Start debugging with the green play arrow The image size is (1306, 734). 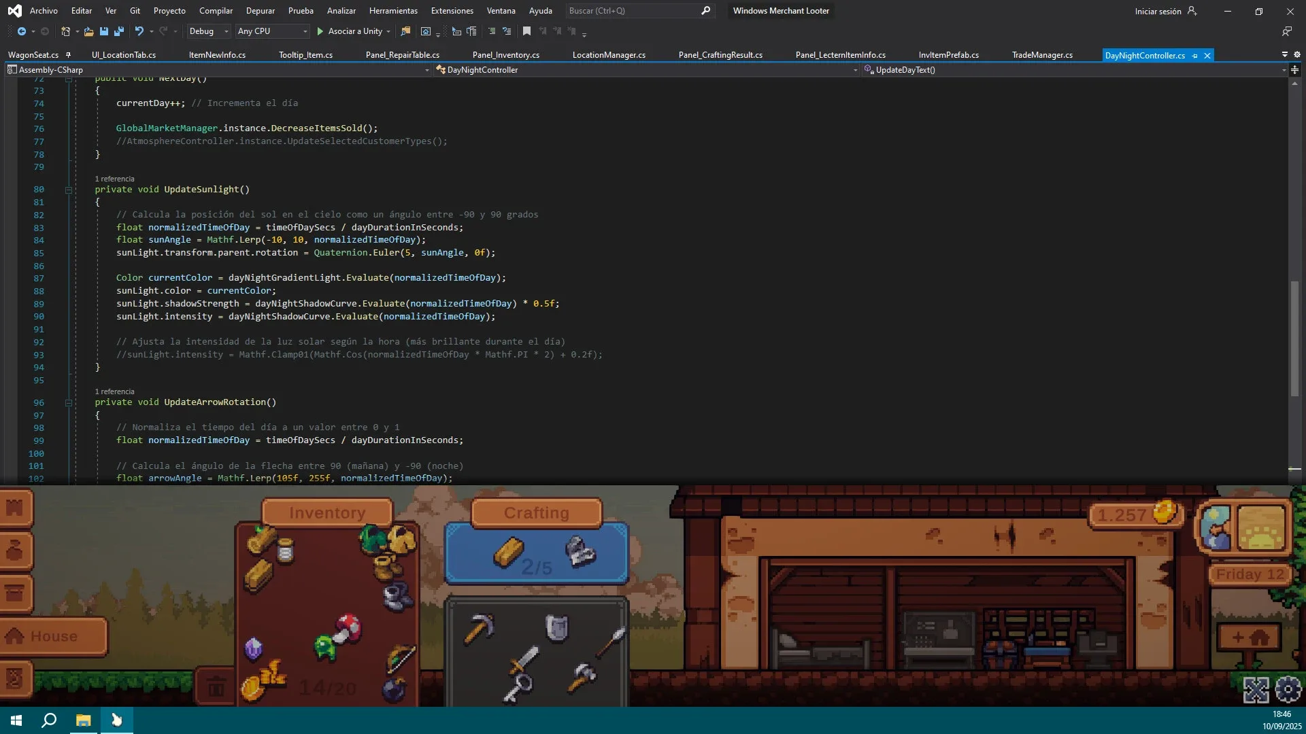point(320,31)
